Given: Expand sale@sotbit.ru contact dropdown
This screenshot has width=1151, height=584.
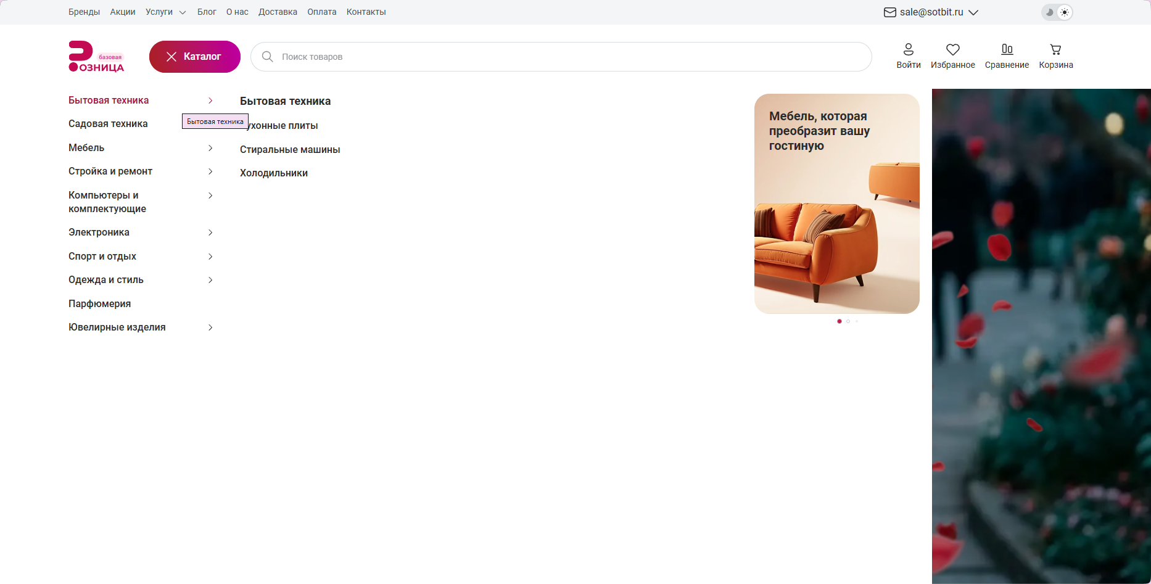Looking at the screenshot, I should 973,12.
